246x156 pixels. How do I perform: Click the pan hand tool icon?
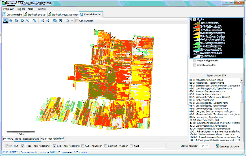click(x=16, y=21)
